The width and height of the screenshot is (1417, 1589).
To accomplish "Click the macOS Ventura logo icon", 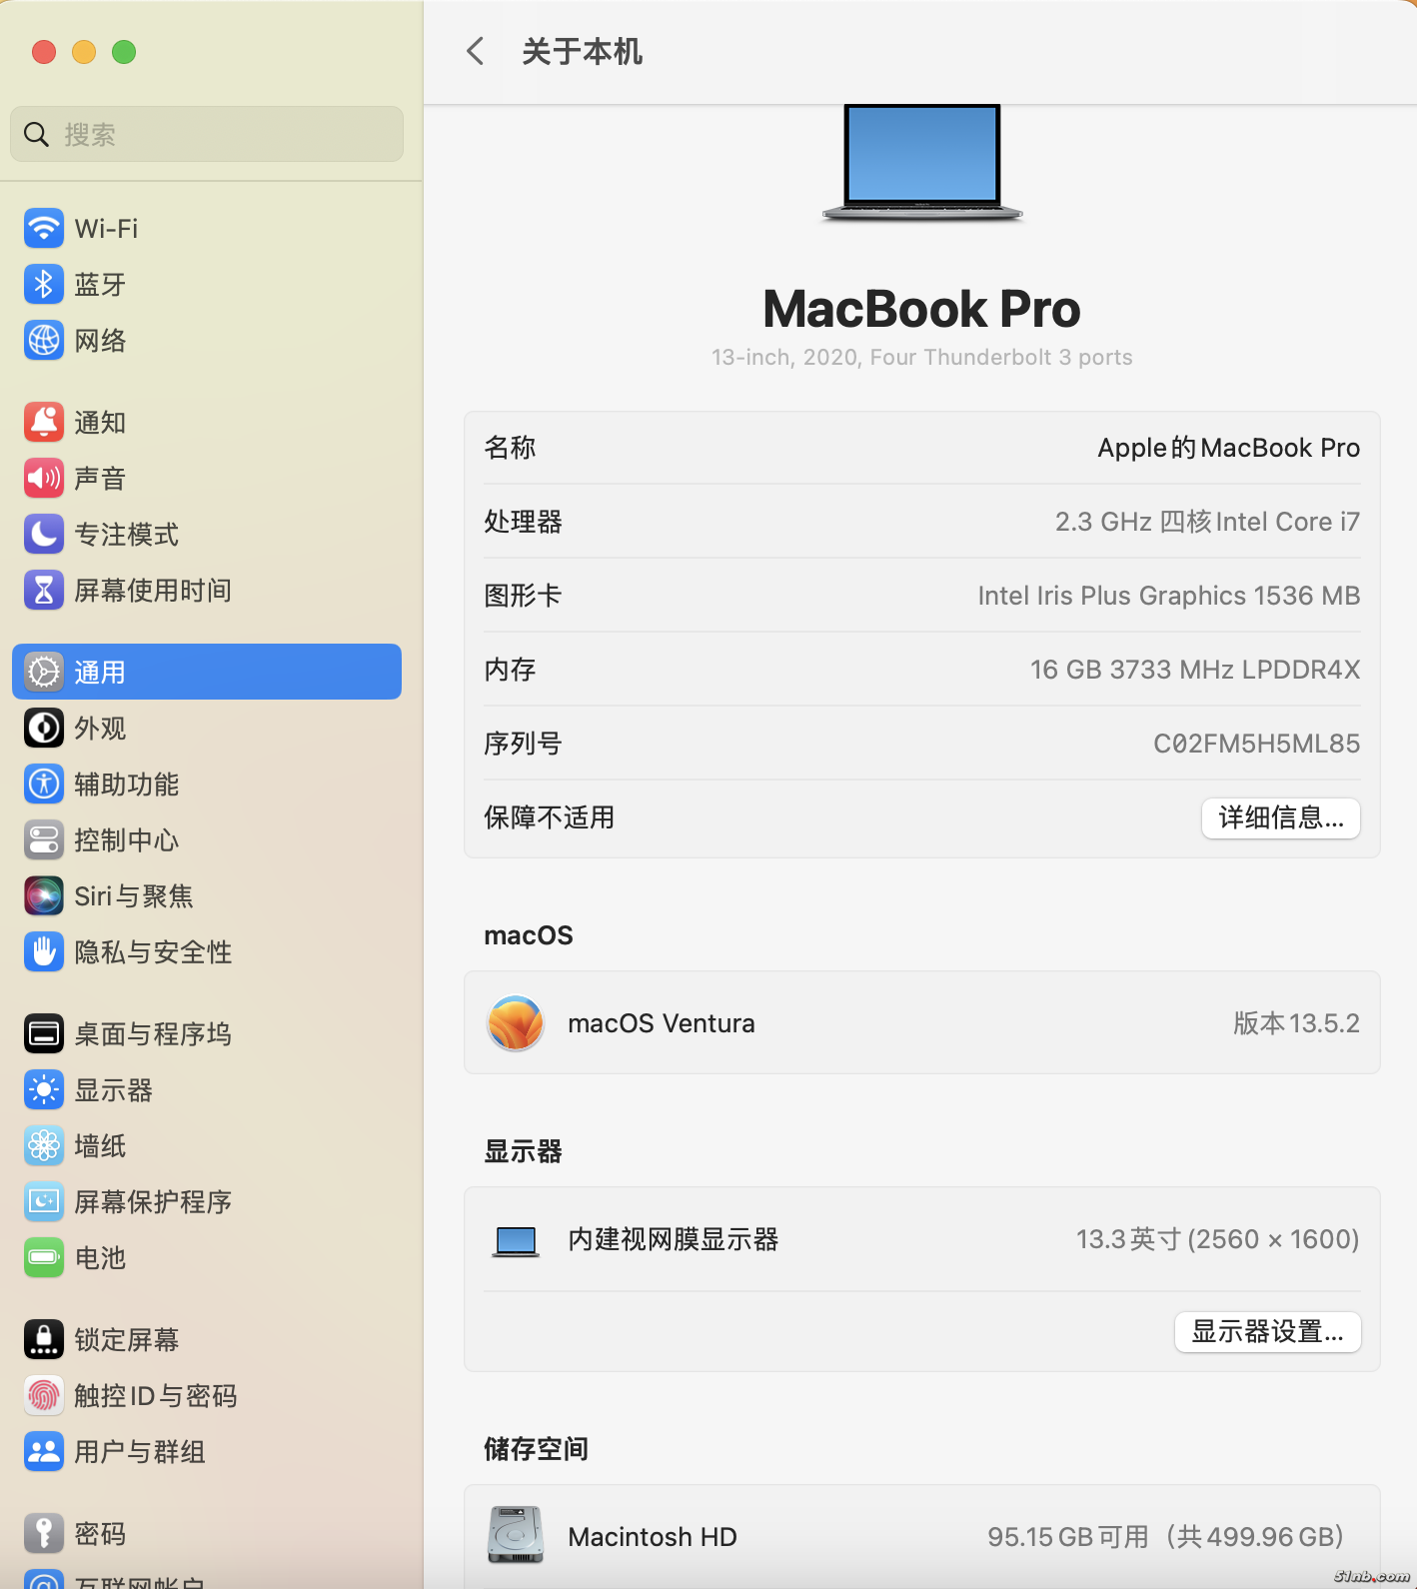I will [516, 1023].
